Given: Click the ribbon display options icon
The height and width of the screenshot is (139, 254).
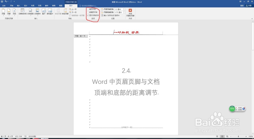Looking at the screenshot, I should click(x=240, y=2).
